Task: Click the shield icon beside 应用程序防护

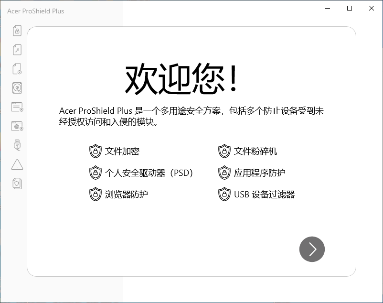Action: point(224,173)
